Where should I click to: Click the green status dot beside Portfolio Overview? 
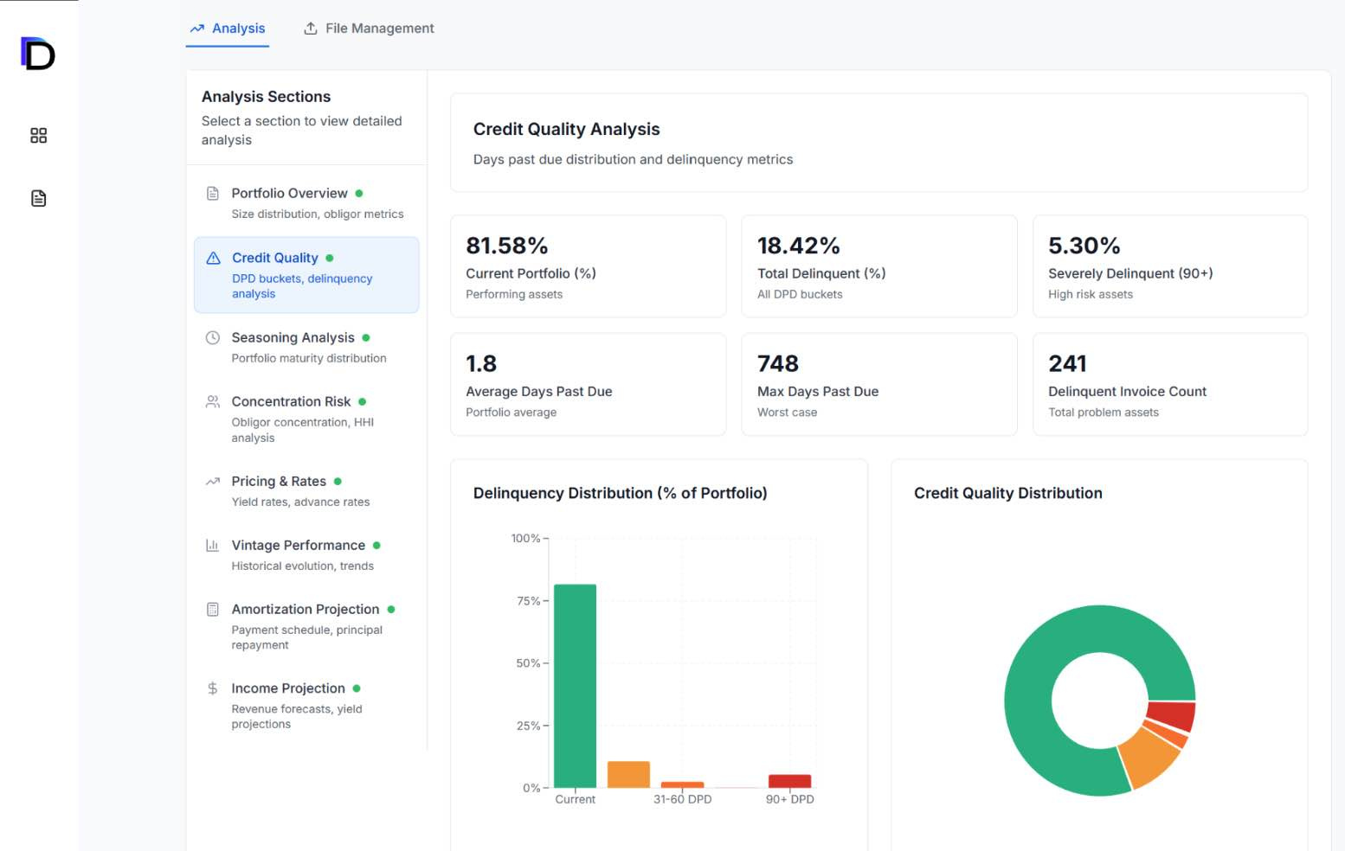pos(360,193)
